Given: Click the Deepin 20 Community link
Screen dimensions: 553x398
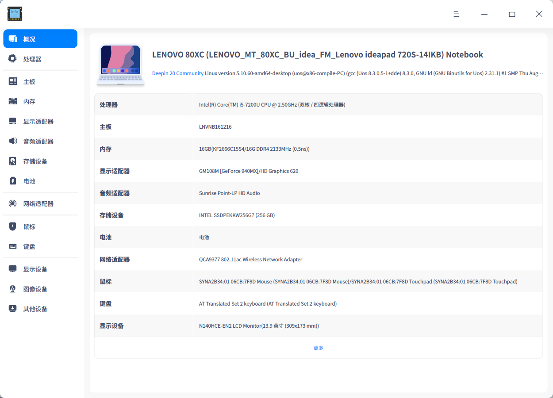Looking at the screenshot, I should point(178,73).
